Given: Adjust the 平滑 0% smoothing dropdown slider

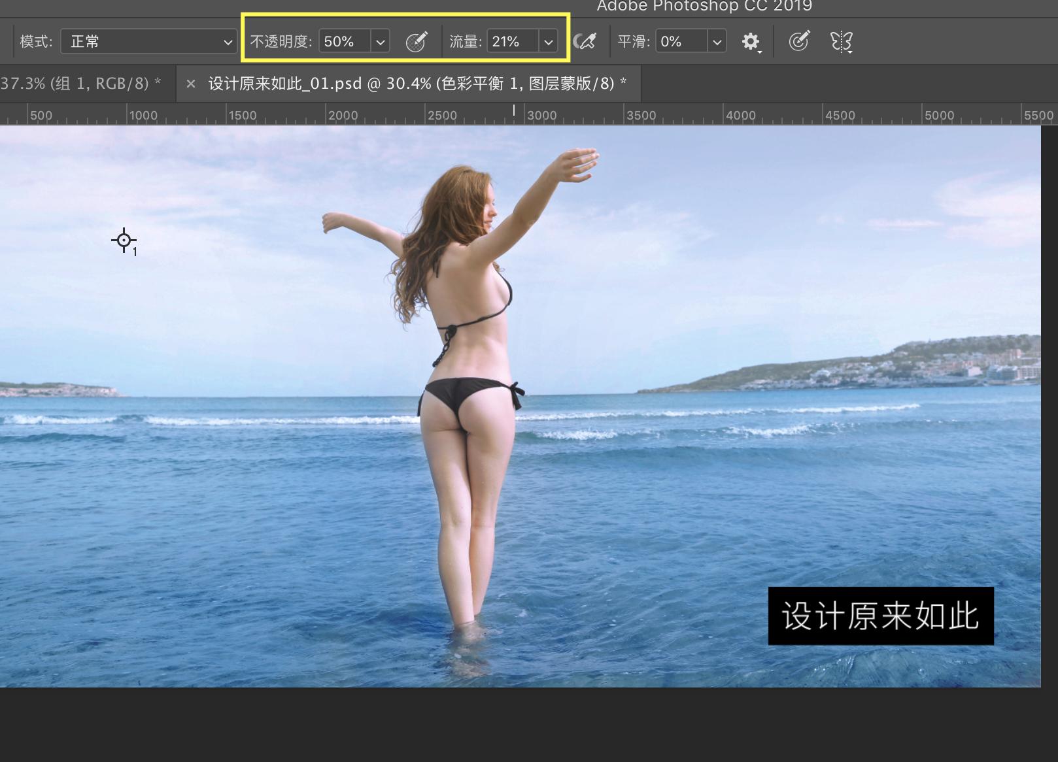Looking at the screenshot, I should pos(717,41).
